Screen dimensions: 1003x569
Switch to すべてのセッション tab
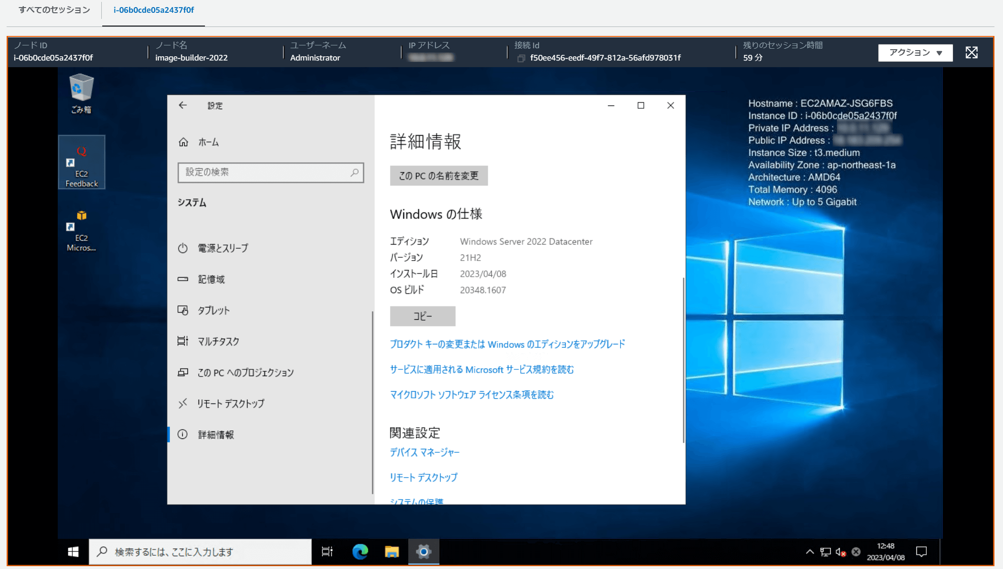coord(54,10)
